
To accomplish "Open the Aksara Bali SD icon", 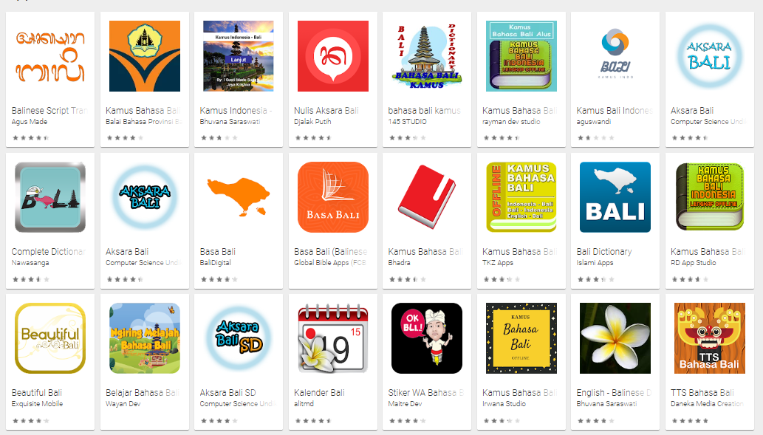I will point(239,338).
